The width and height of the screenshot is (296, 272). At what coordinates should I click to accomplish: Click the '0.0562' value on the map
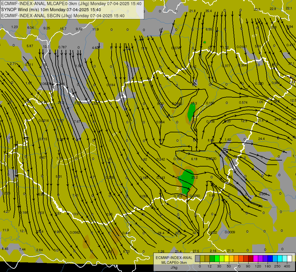tap(75, 232)
